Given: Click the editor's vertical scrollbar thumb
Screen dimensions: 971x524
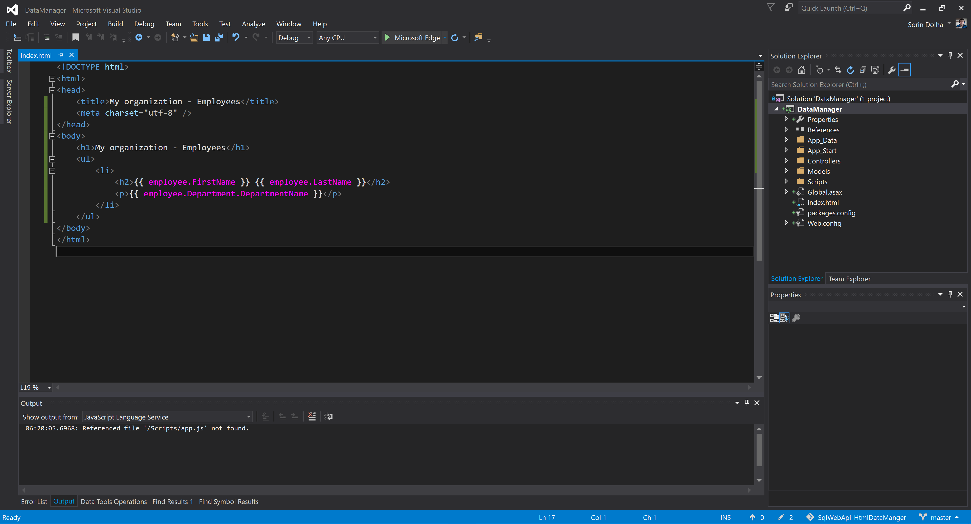Looking at the screenshot, I should click(x=759, y=170).
